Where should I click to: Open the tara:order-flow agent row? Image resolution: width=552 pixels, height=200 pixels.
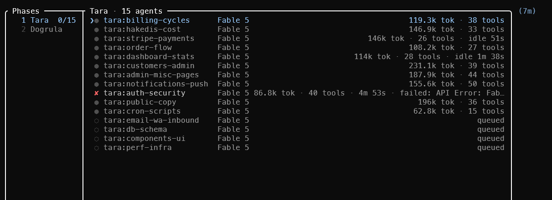297,48
